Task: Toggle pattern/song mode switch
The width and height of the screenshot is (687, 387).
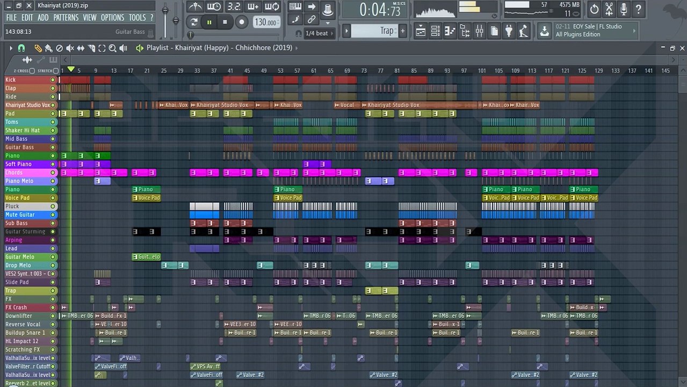Action: (194, 22)
